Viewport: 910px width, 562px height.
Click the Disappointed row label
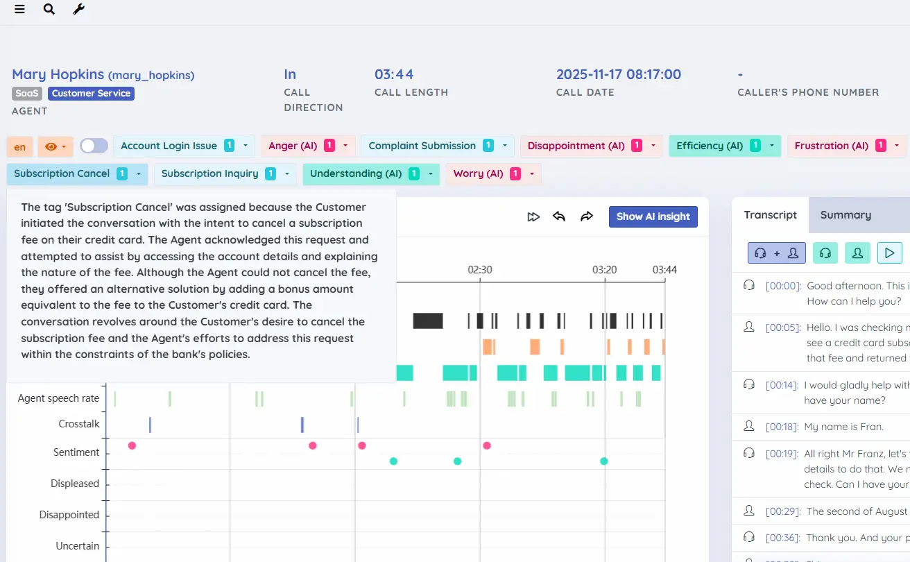coord(69,515)
